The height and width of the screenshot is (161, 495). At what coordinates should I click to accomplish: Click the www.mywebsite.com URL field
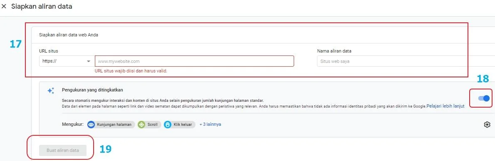click(195, 61)
